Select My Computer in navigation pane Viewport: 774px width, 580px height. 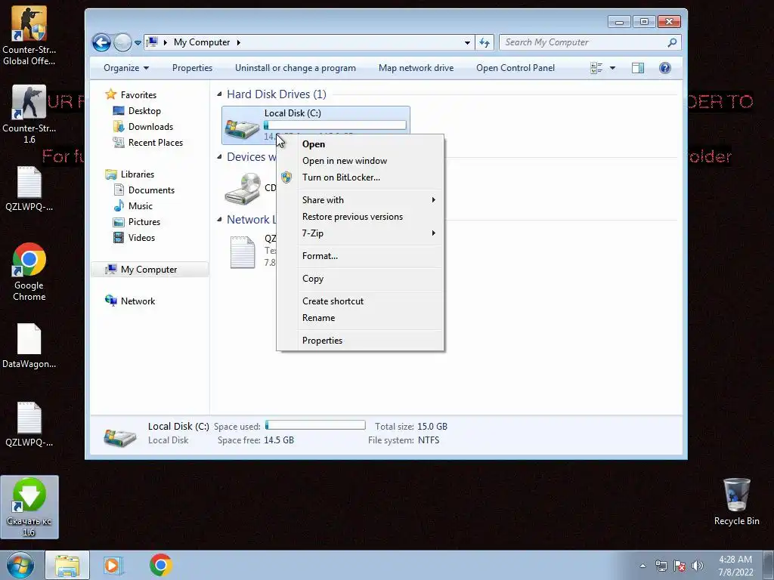click(x=150, y=270)
